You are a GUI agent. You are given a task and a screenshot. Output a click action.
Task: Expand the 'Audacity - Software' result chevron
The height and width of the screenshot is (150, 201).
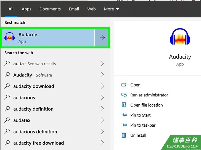coord(102,75)
